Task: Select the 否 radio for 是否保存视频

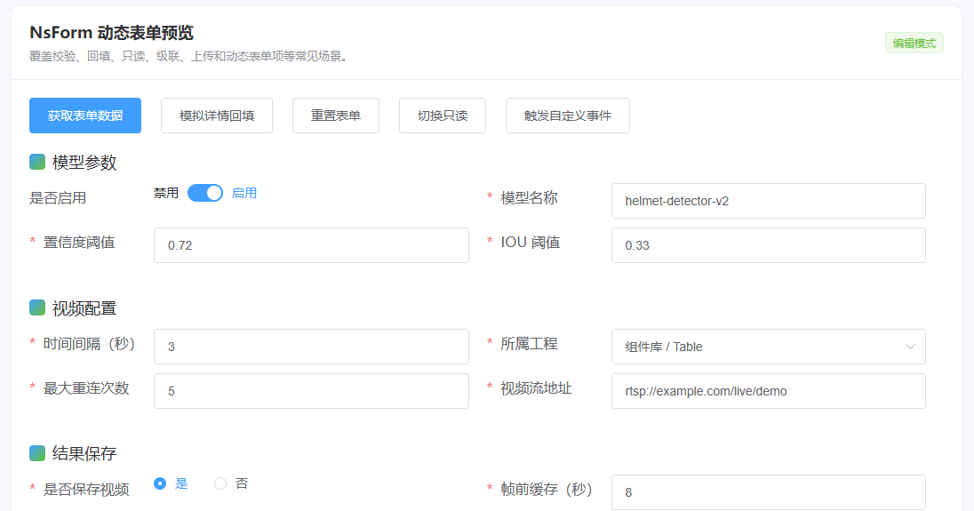Action: 220,483
